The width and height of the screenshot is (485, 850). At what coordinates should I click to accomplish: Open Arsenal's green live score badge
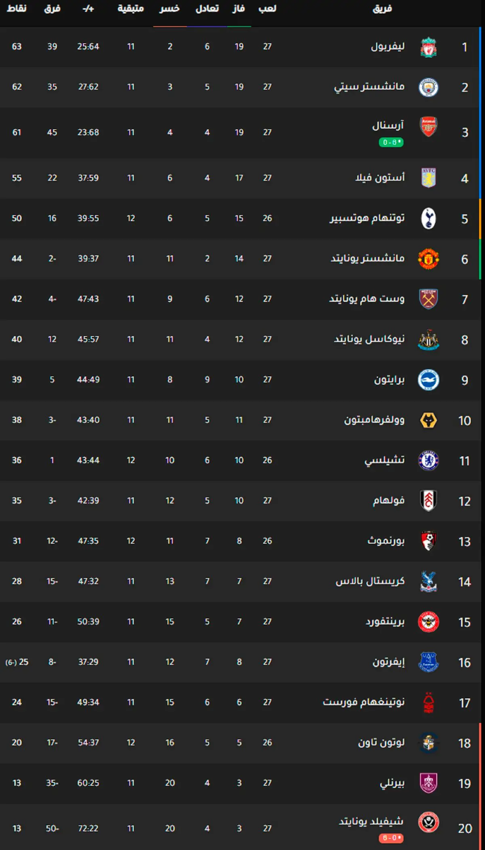click(x=391, y=142)
